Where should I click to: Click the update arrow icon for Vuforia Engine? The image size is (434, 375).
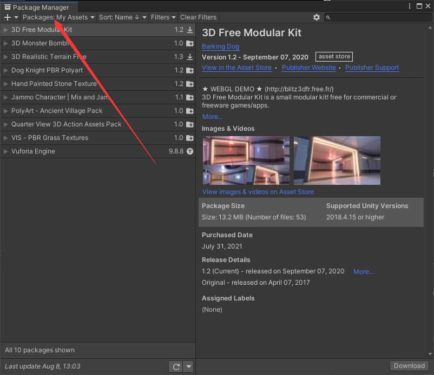189,151
